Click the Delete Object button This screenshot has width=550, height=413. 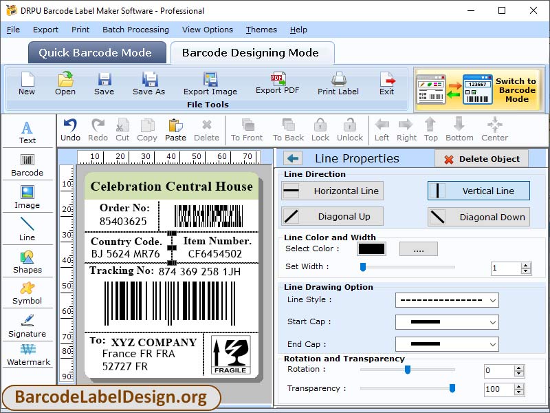click(x=481, y=159)
